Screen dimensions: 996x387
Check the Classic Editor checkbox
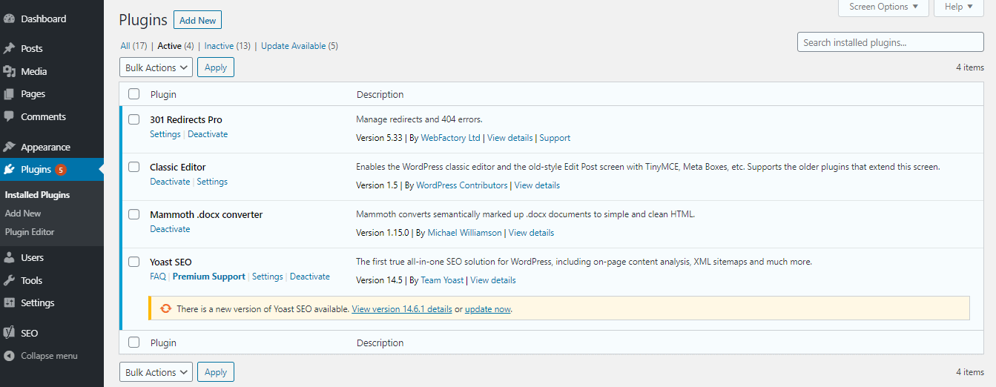(133, 167)
